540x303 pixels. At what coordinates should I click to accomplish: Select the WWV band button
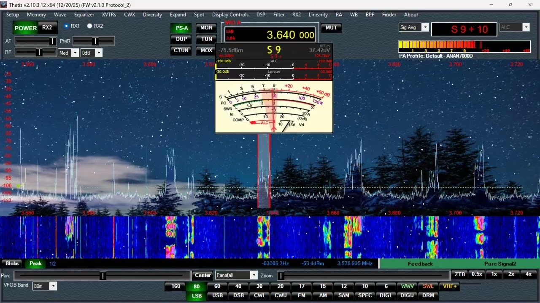407,286
